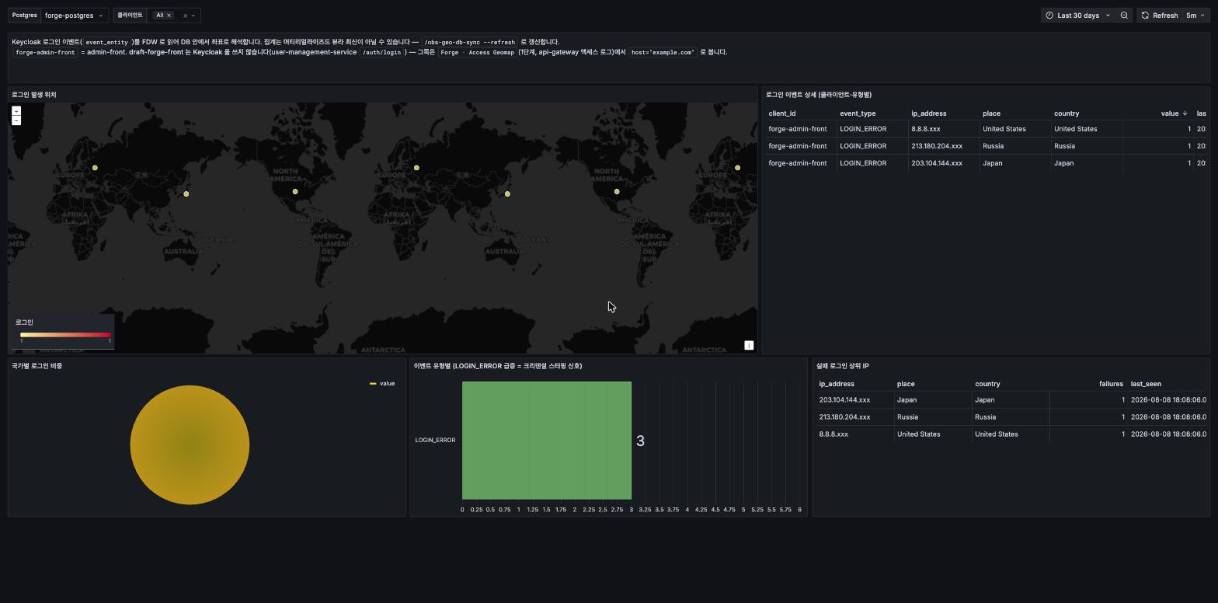Click the zoom out time range icon
The height and width of the screenshot is (603, 1218).
pyautogui.click(x=1124, y=16)
